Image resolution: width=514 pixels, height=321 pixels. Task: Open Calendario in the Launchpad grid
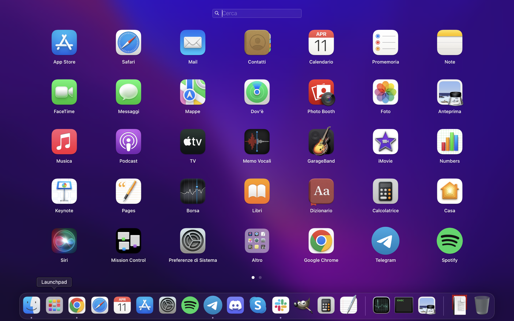click(321, 43)
